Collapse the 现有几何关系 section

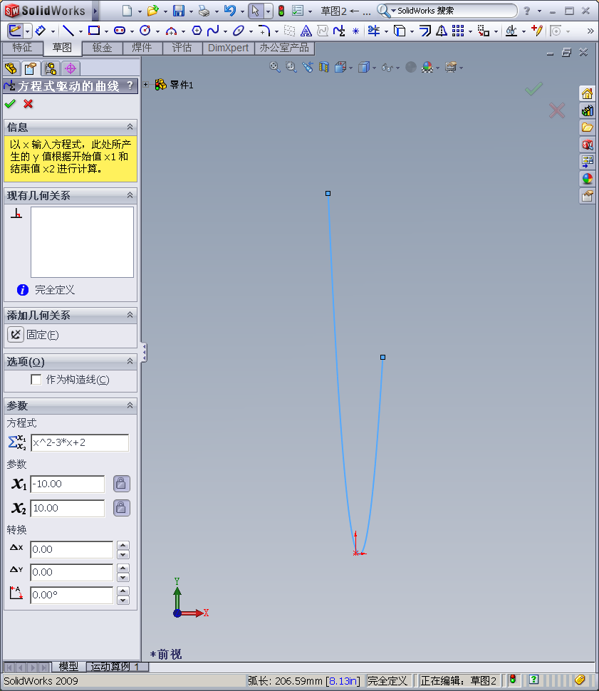pos(130,195)
